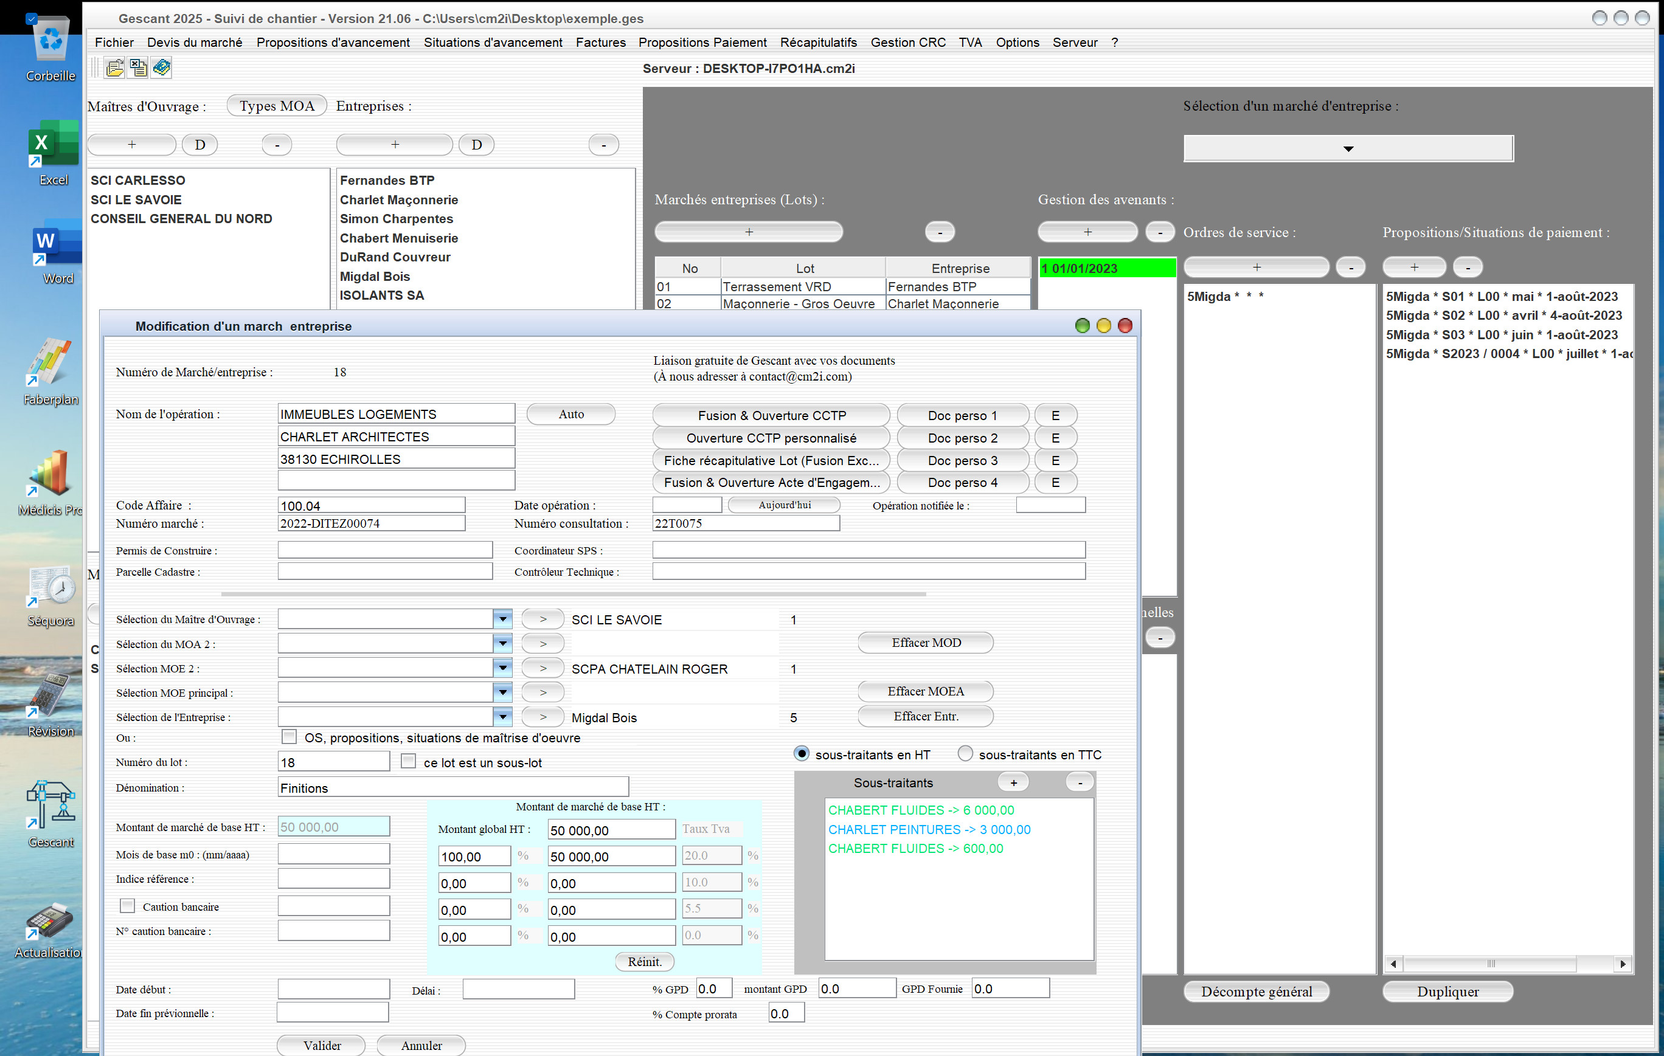
Task: Click the horizontal scrollbar under the propositions list
Action: pyautogui.click(x=1508, y=963)
